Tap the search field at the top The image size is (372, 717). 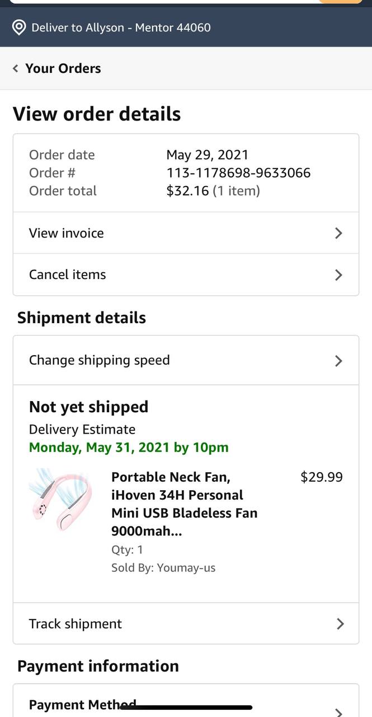click(162, 2)
